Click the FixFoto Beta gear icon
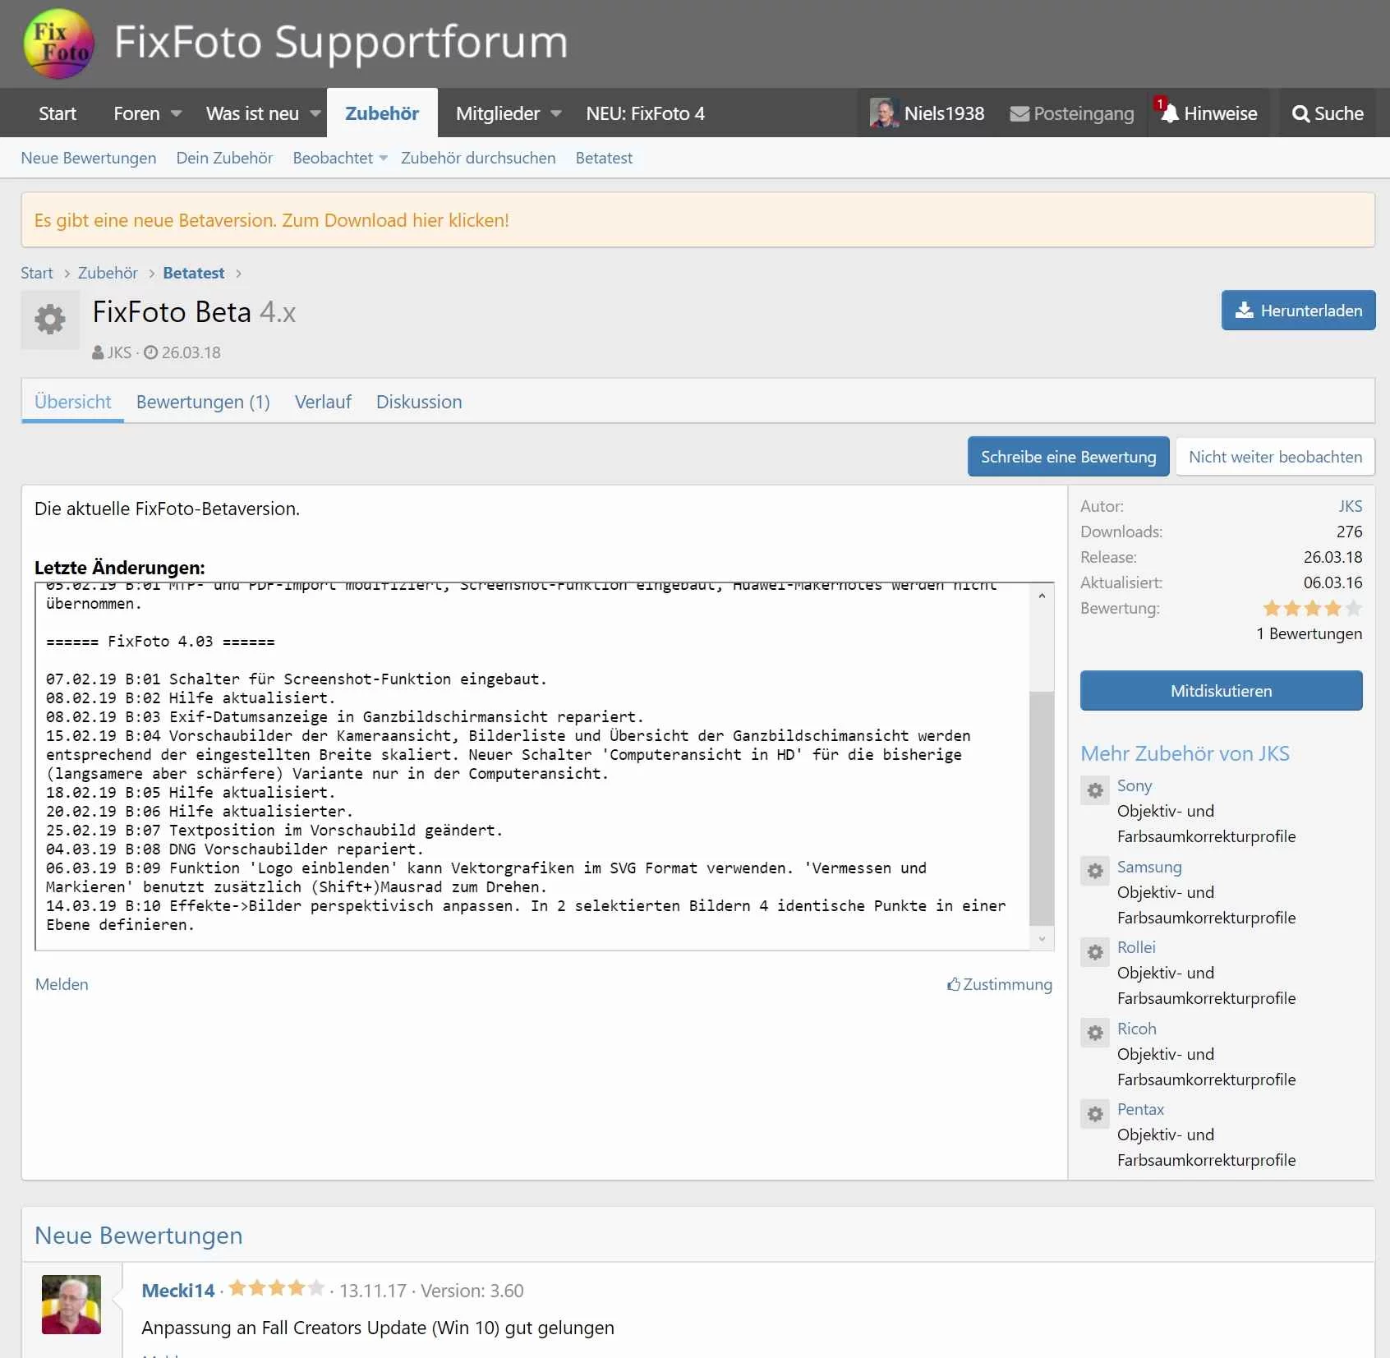 coord(50,320)
